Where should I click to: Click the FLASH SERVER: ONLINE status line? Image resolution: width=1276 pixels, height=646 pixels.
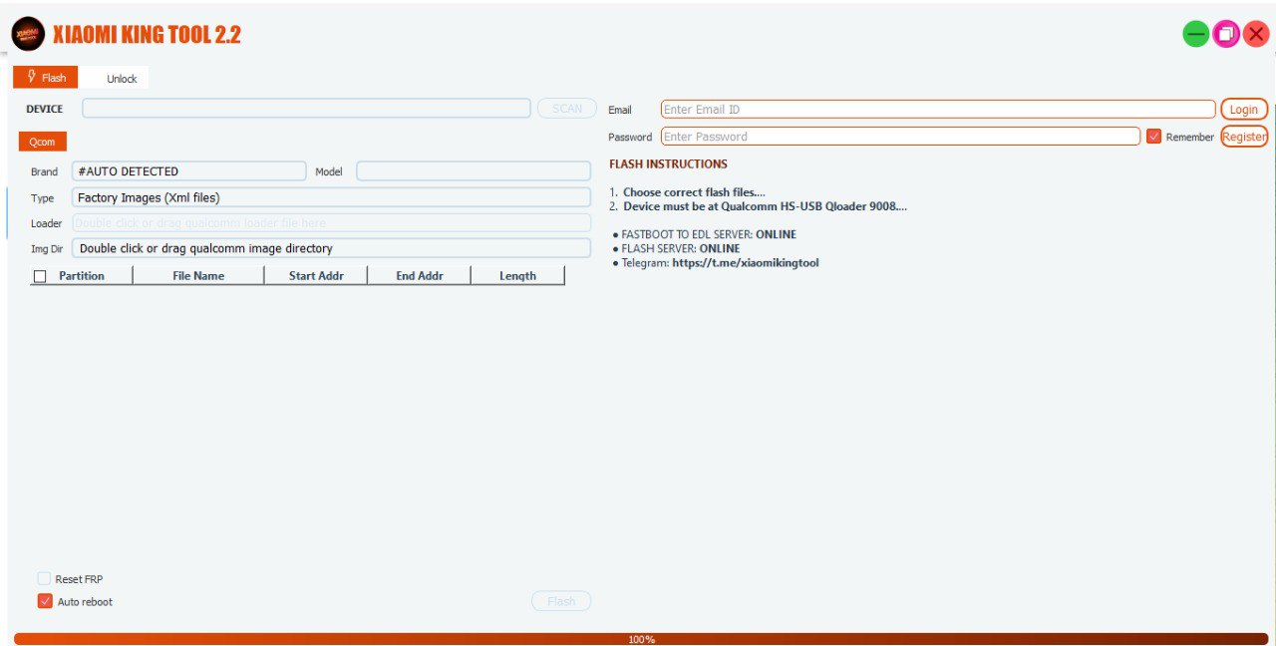coord(676,249)
